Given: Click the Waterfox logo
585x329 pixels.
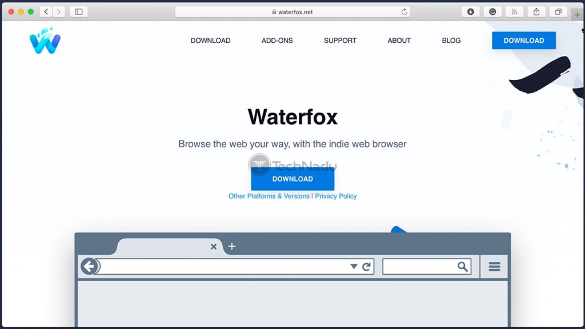Looking at the screenshot, I should coord(45,41).
